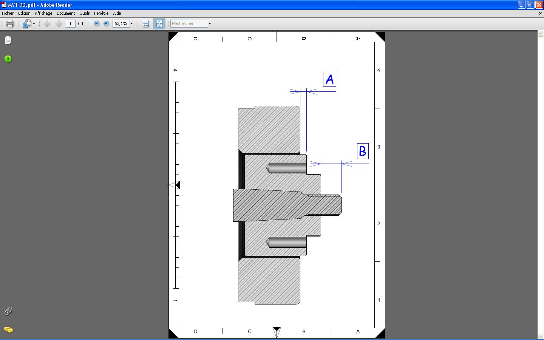Viewport: 544px width, 340px height.
Task: Click the collaboration meeting icon
Action: (26, 24)
